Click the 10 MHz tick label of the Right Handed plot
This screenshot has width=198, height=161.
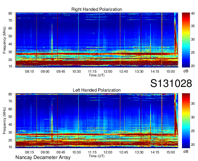[x=10, y=66]
